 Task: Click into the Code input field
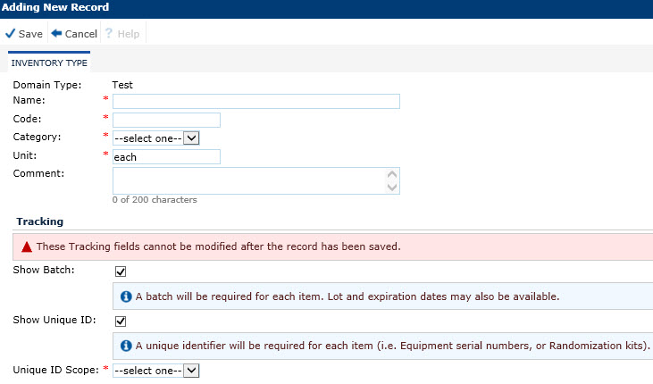pyautogui.click(x=166, y=120)
